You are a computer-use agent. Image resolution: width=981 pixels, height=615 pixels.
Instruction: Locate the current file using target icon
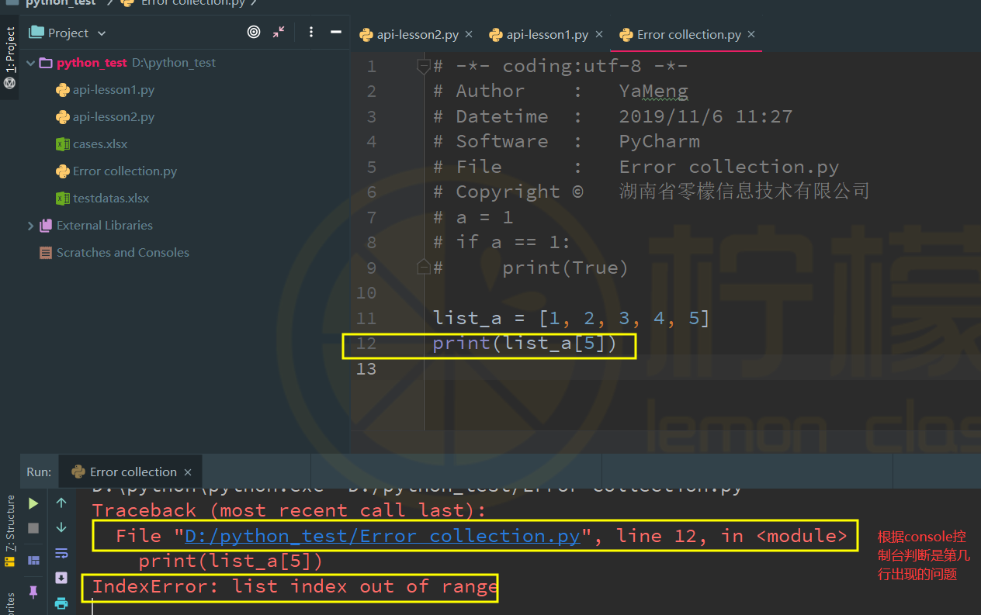click(254, 33)
